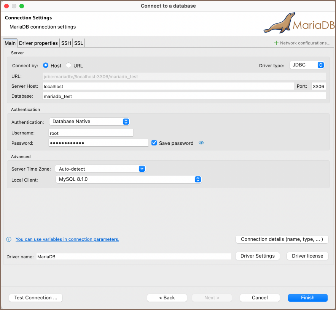The image size is (336, 310).
Task: Click the Finish button
Action: click(307, 298)
